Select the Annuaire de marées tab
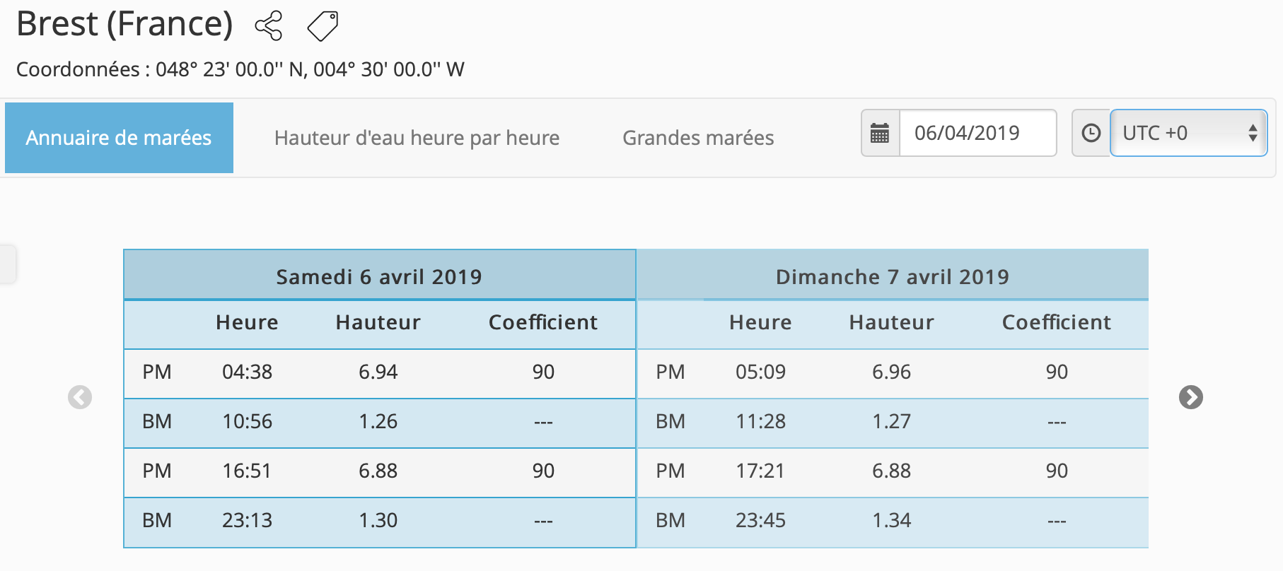1283x571 pixels. (119, 138)
